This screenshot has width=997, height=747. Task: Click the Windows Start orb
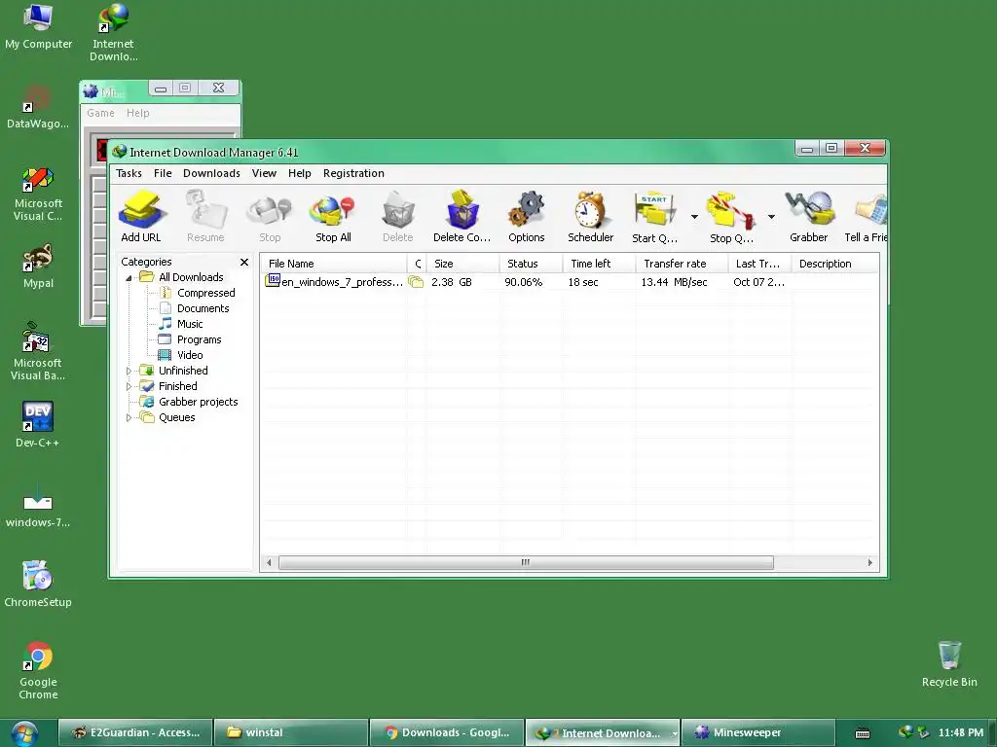(x=24, y=733)
